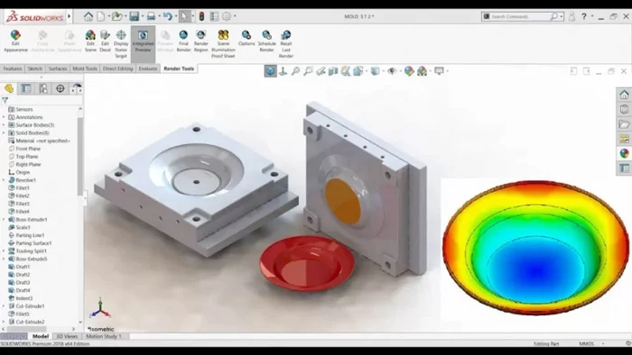Screen dimensions: 632x355
Task: Open Edit Appearance in heads-up toolbar
Action: click(409, 71)
